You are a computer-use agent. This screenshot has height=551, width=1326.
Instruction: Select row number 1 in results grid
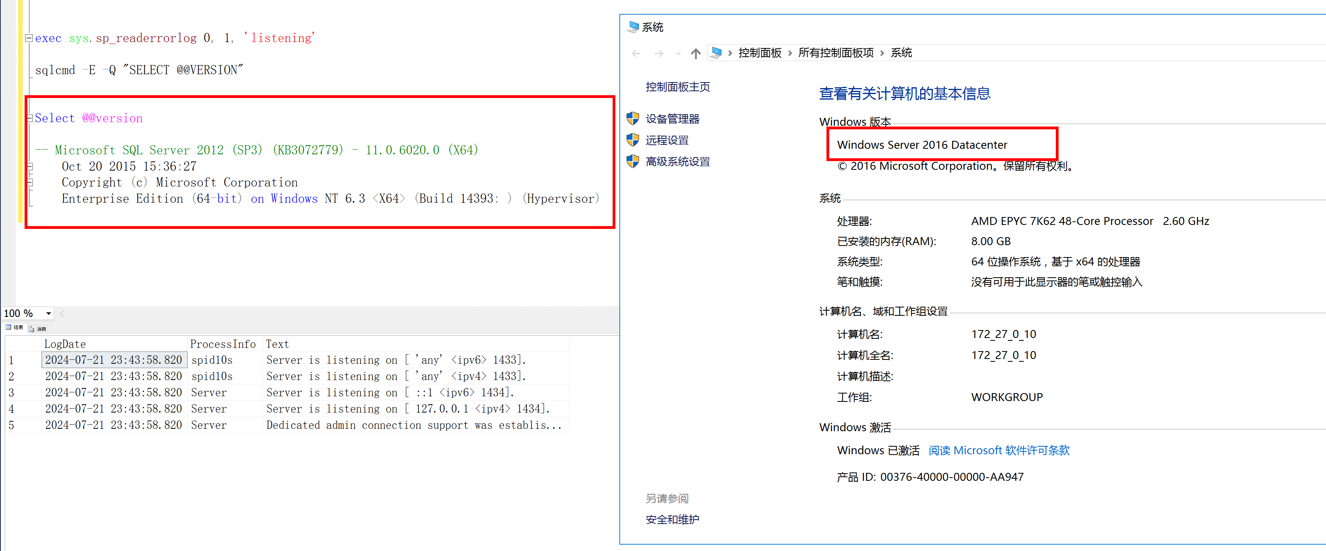[x=23, y=360]
